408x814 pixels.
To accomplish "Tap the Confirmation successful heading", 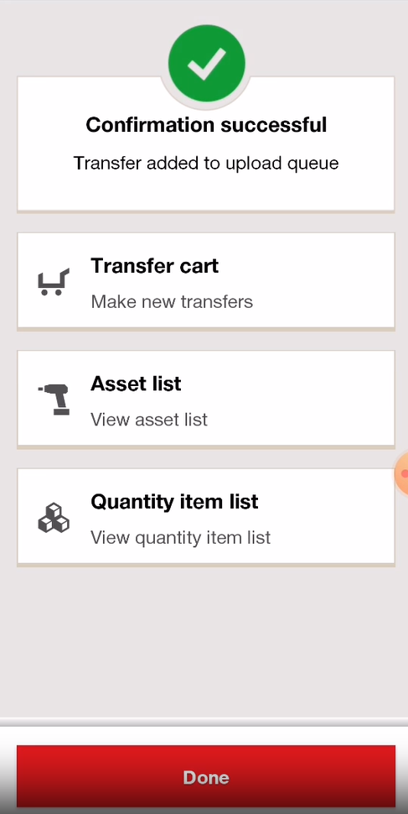I will point(206,124).
